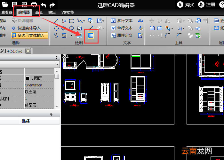Select the Line drawing tool

tap(56, 21)
